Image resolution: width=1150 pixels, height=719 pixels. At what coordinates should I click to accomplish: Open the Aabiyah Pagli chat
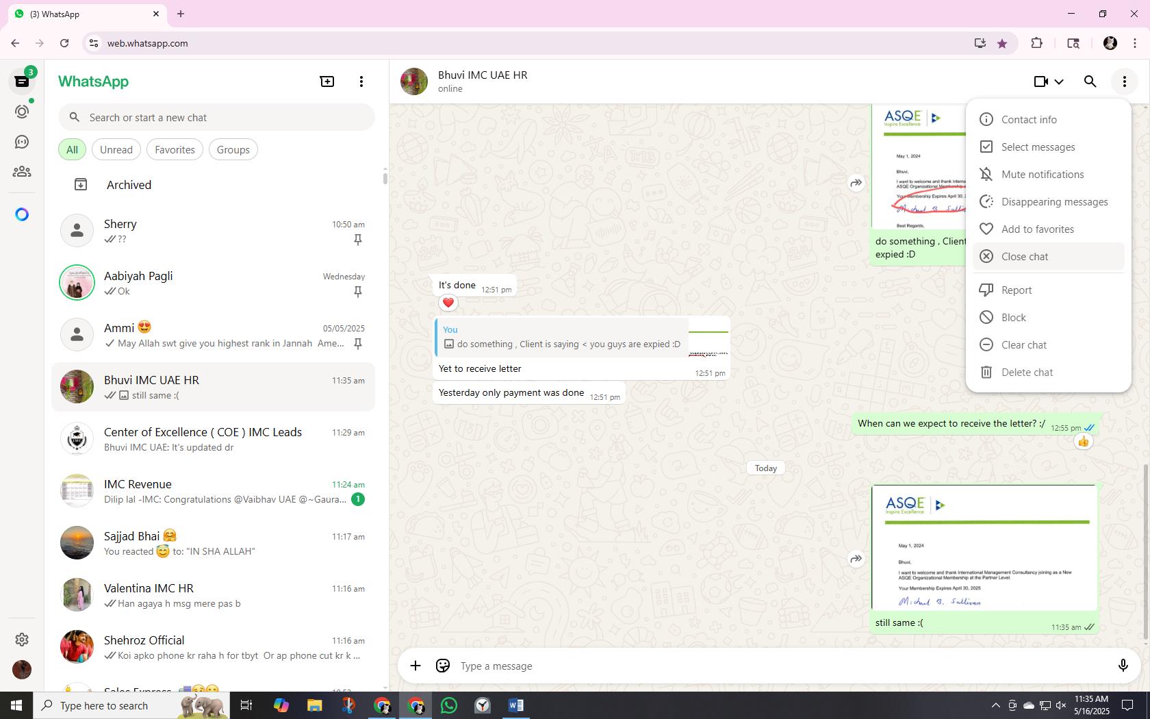214,283
